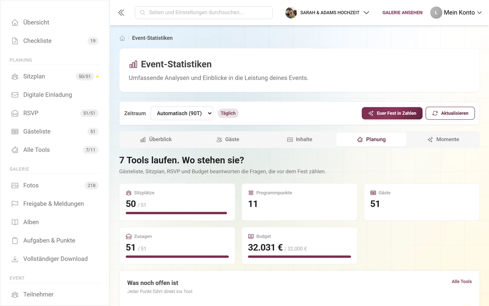
Task: Click the Alle Tools puzzle icon
Action: [15, 150]
